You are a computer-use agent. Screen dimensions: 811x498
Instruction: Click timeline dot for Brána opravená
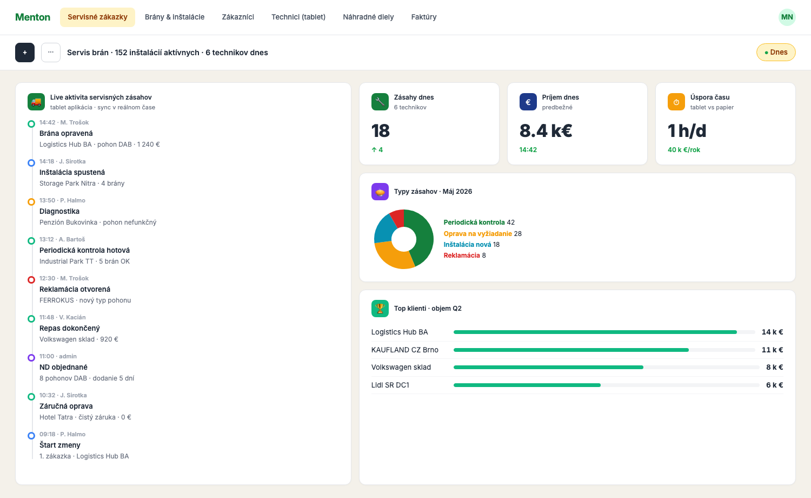coord(31,124)
